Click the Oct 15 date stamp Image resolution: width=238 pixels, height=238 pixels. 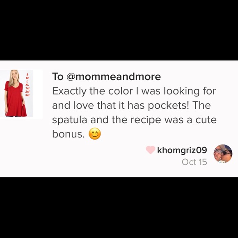point(194,162)
